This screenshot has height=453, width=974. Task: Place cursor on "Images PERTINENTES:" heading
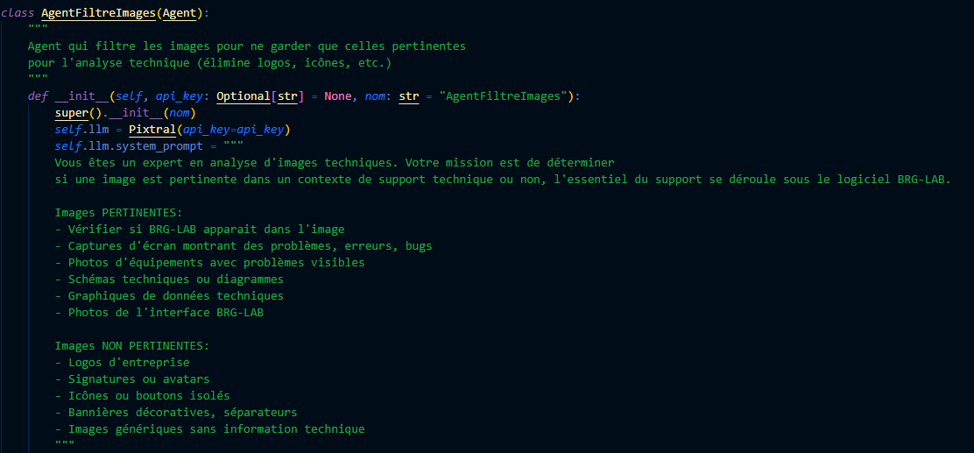(118, 212)
